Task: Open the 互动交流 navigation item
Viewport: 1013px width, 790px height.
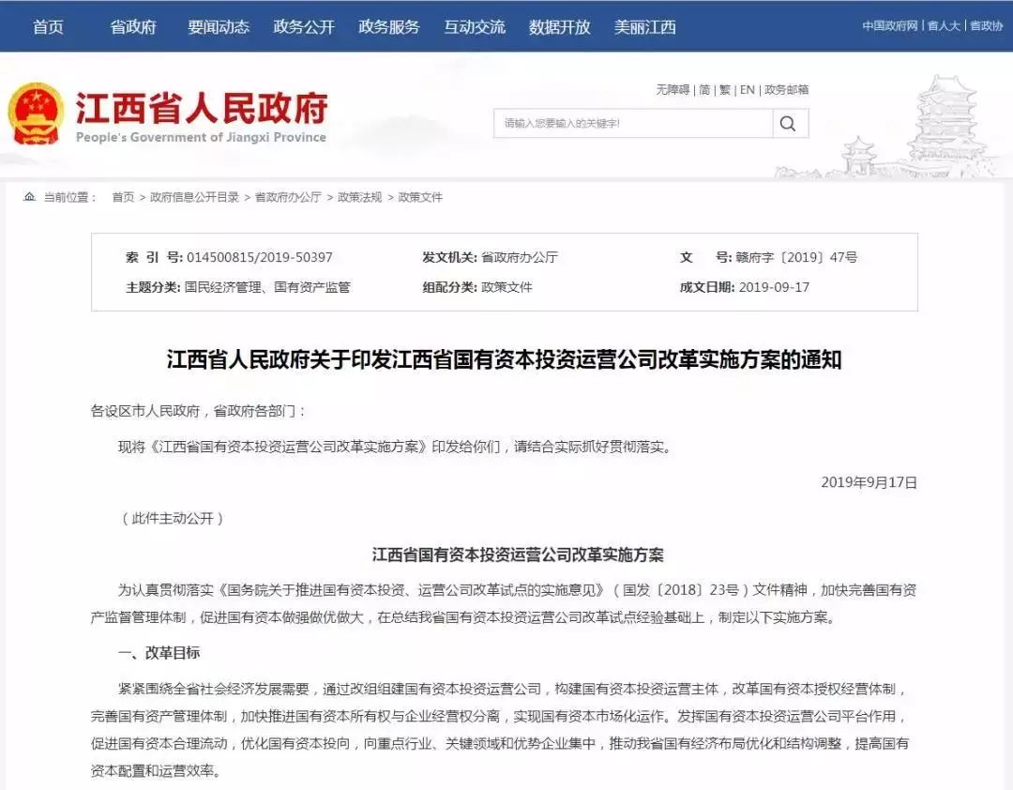Action: [475, 27]
